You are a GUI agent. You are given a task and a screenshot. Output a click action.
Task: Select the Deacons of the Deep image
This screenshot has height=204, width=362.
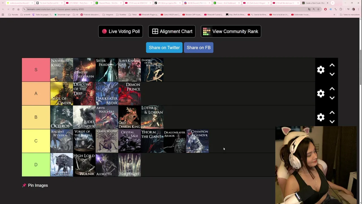pyautogui.click(x=84, y=93)
